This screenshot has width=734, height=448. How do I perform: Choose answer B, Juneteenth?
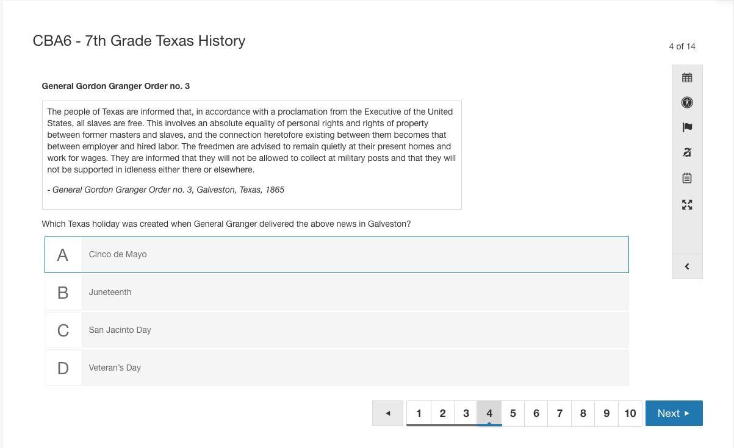click(x=354, y=293)
